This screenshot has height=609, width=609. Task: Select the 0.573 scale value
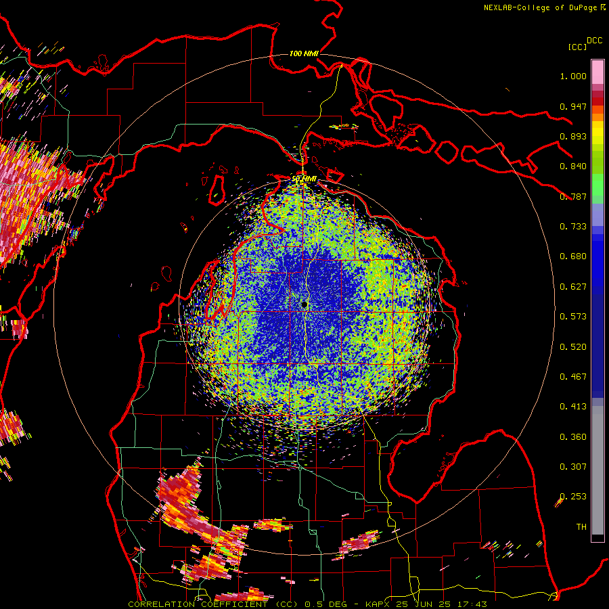tap(573, 317)
